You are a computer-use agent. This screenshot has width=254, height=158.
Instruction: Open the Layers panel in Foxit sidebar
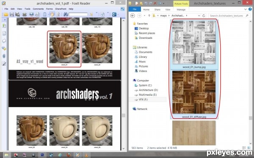click(4, 41)
